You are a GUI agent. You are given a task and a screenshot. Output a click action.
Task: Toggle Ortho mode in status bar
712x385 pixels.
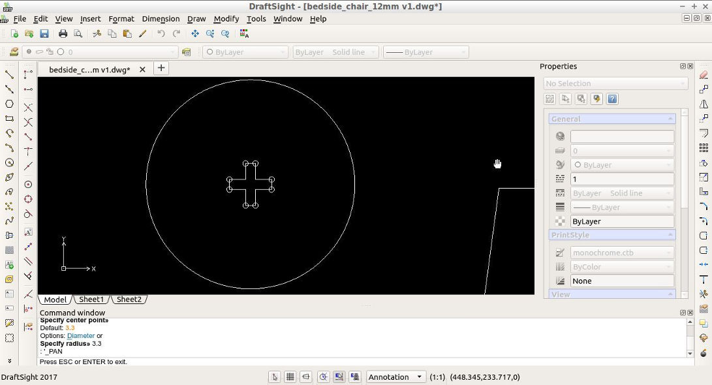(x=306, y=377)
